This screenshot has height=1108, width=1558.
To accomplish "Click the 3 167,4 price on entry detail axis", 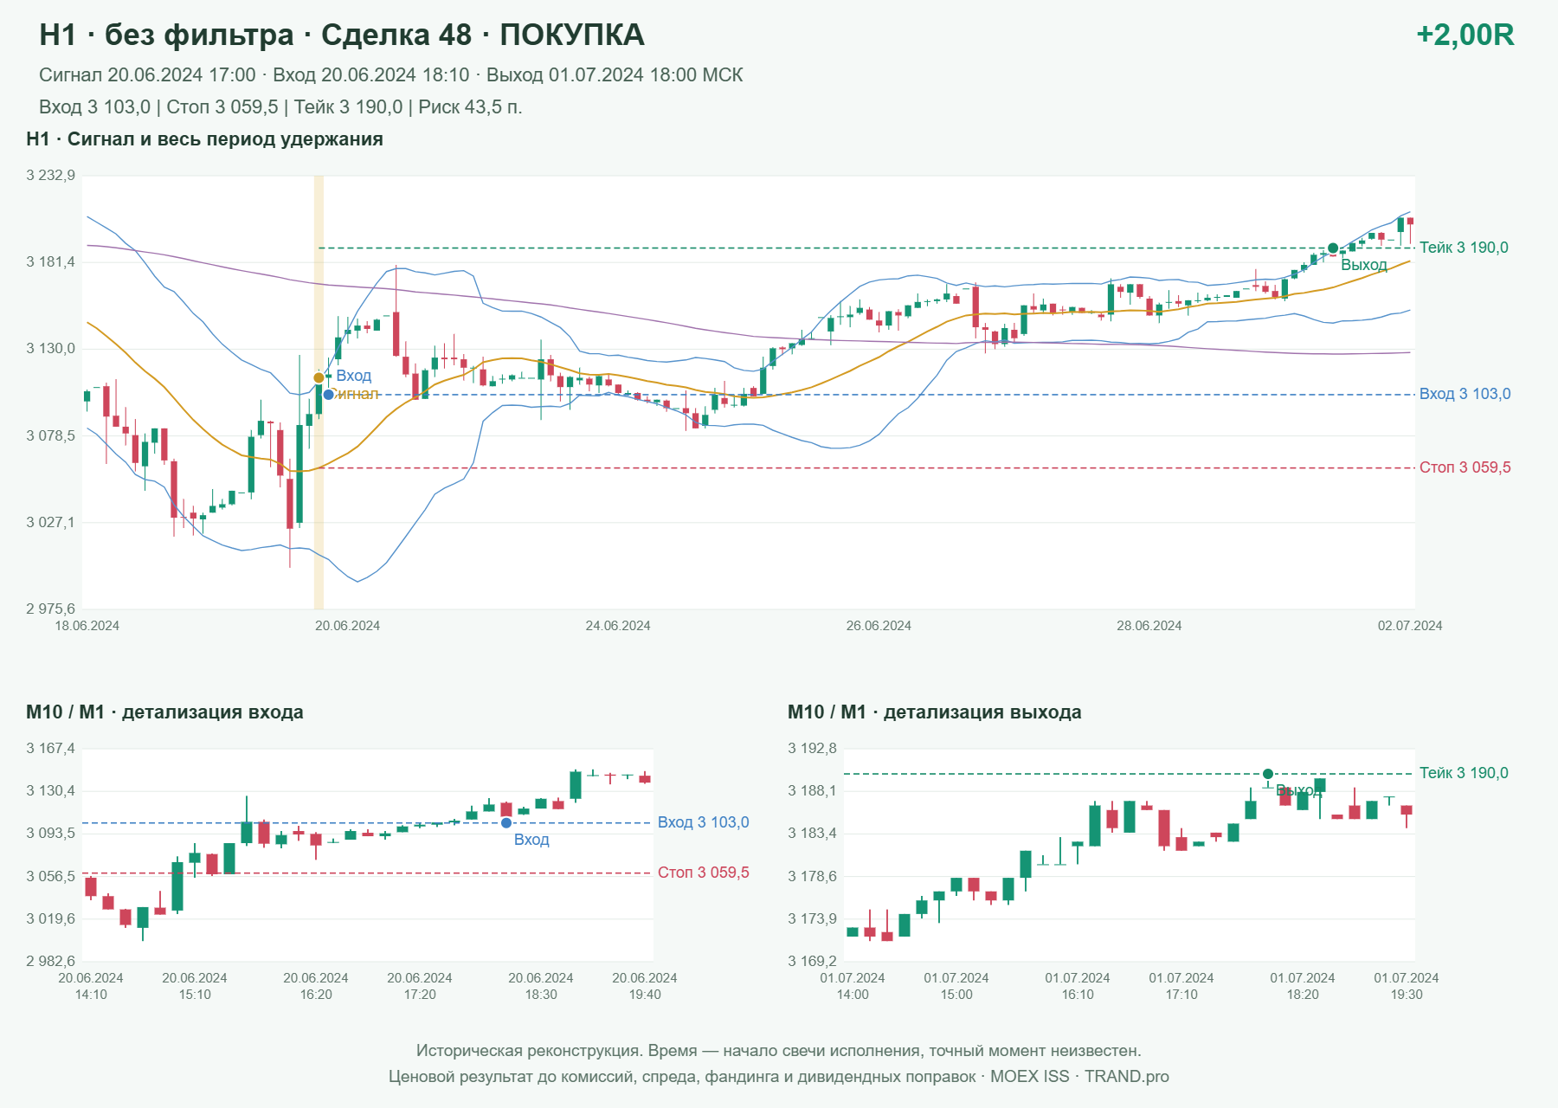I will pos(51,749).
